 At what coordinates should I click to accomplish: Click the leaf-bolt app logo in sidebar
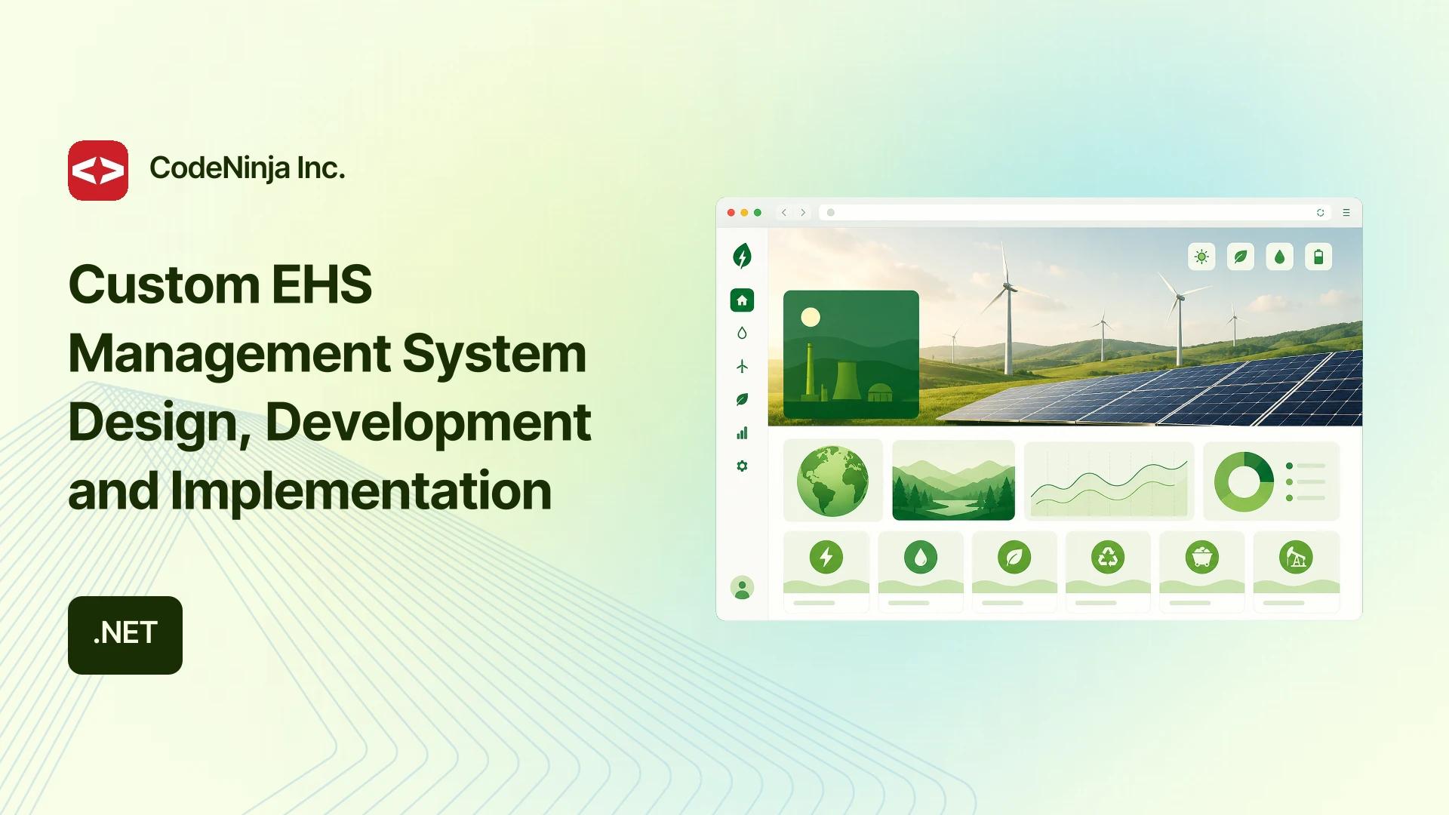tap(742, 256)
